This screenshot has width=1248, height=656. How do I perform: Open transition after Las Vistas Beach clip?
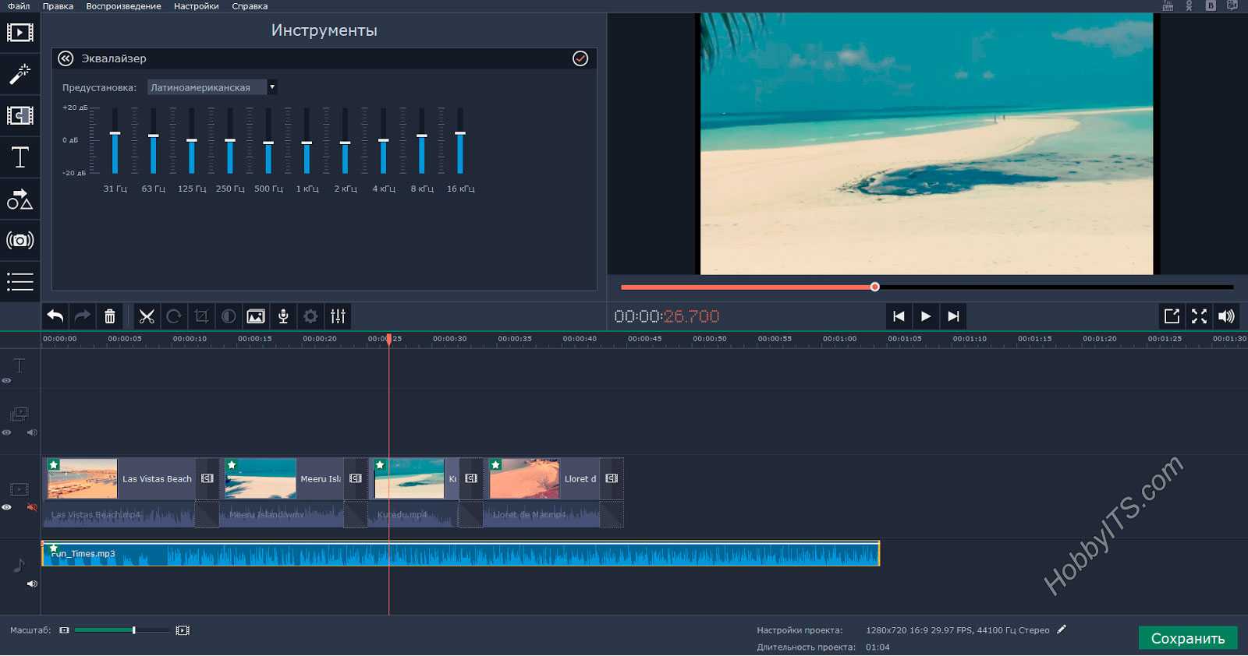(x=207, y=478)
